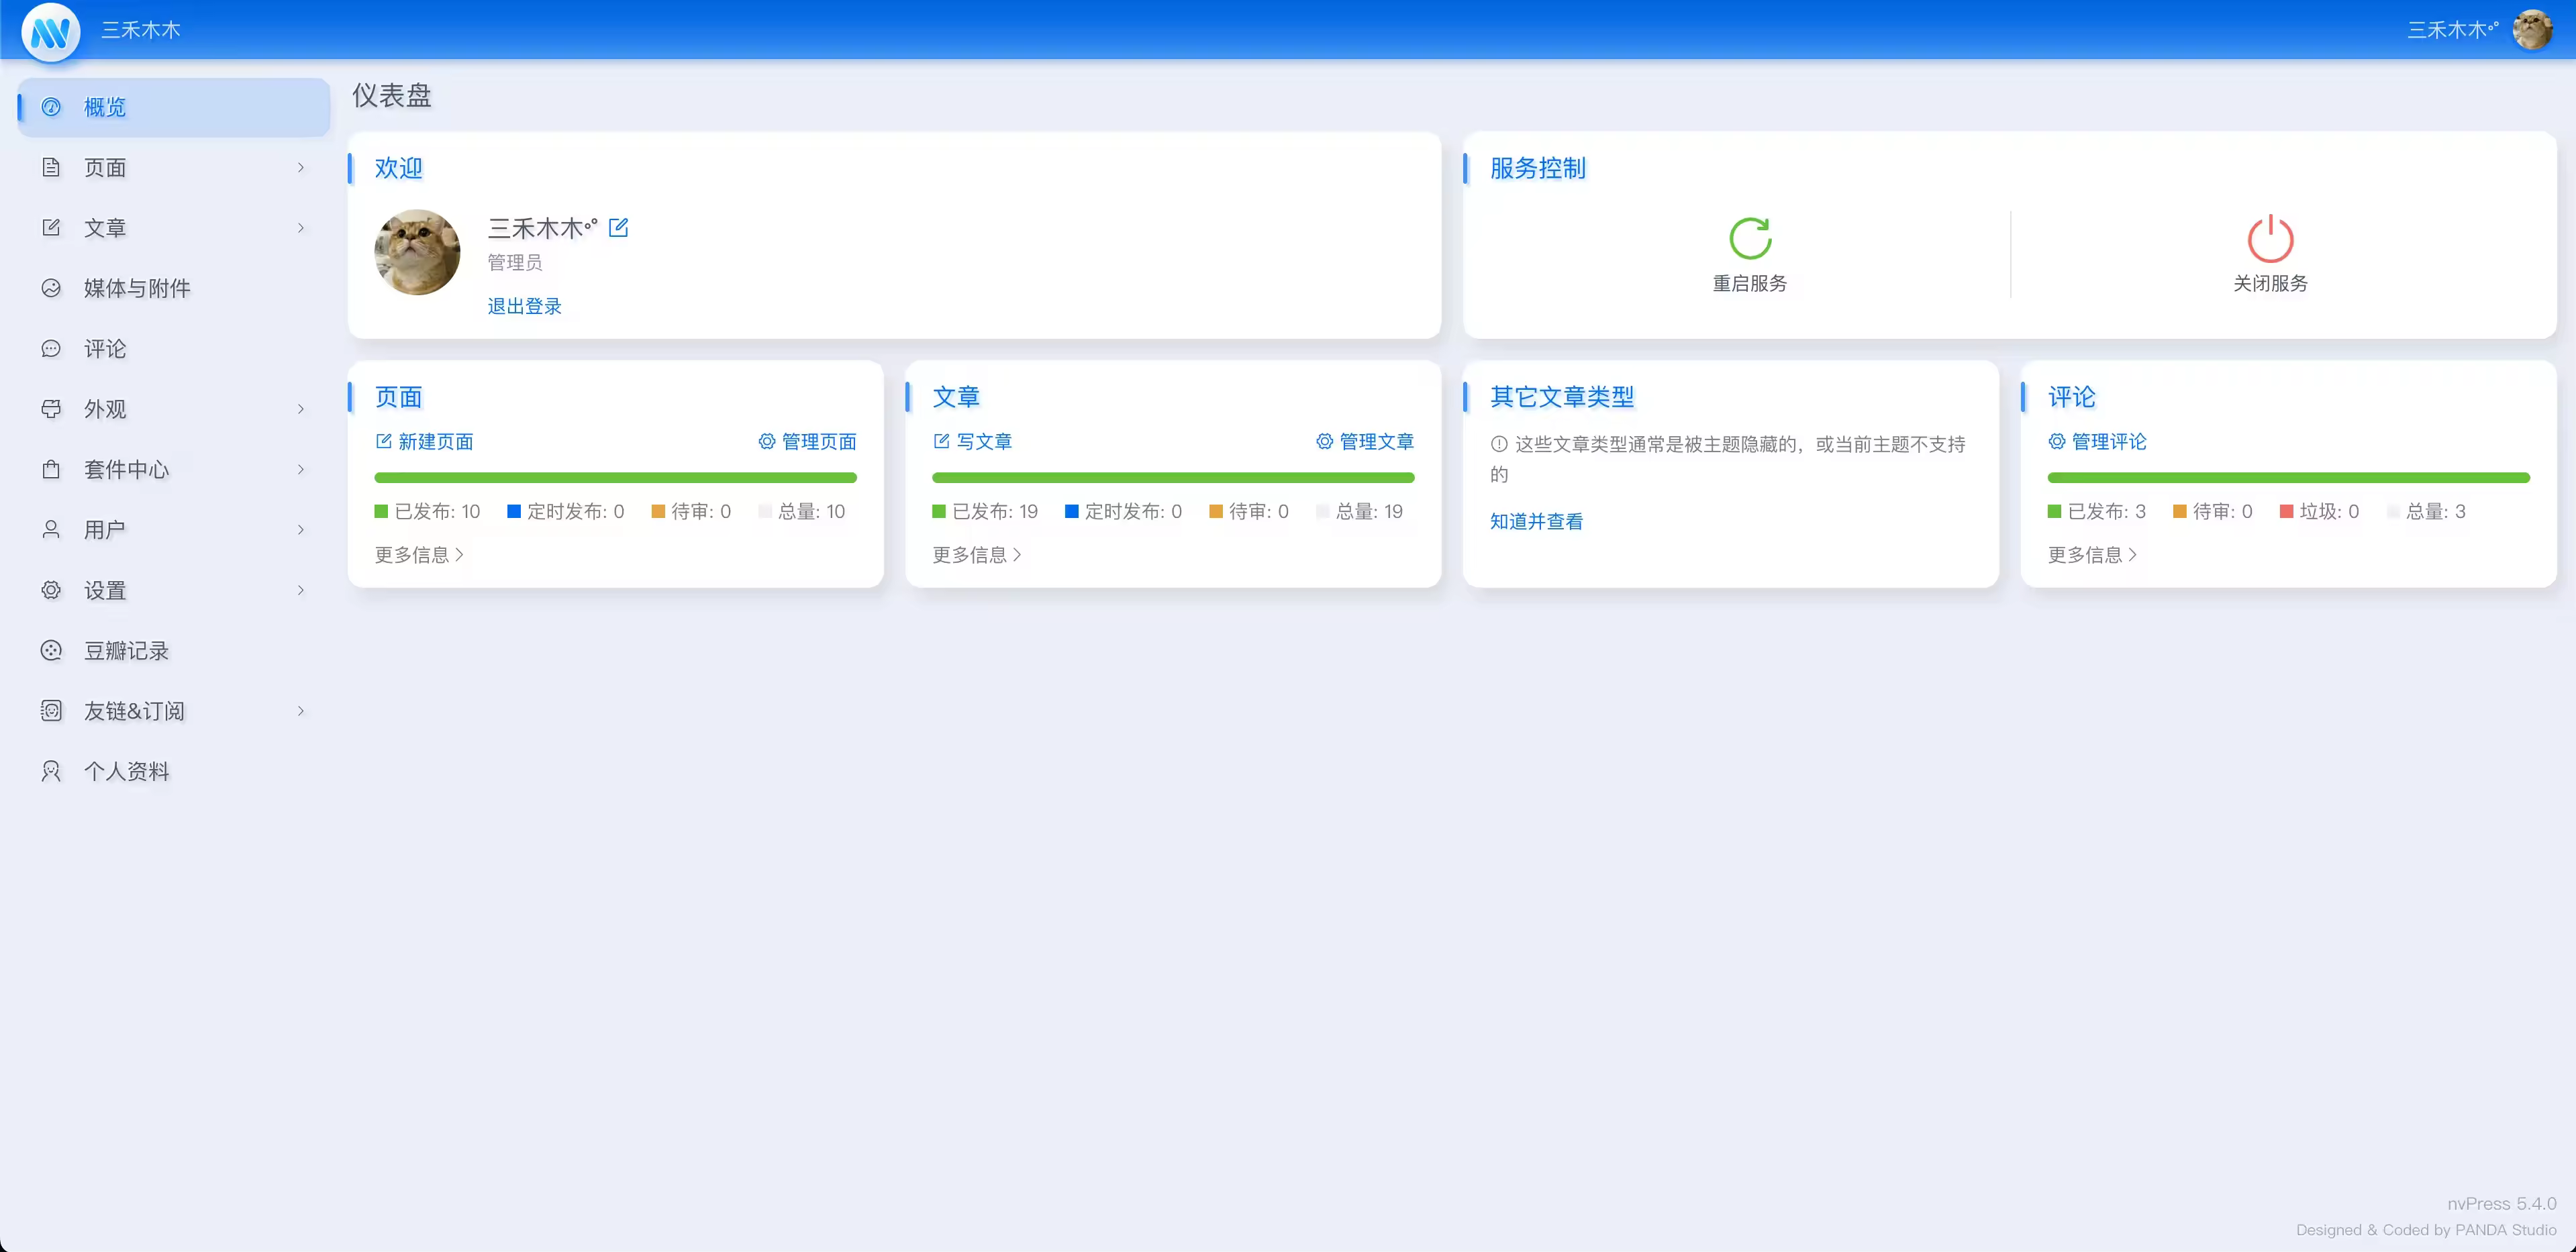Click the 套件中心 bag icon
The width and height of the screenshot is (2576, 1252).
tap(51, 469)
